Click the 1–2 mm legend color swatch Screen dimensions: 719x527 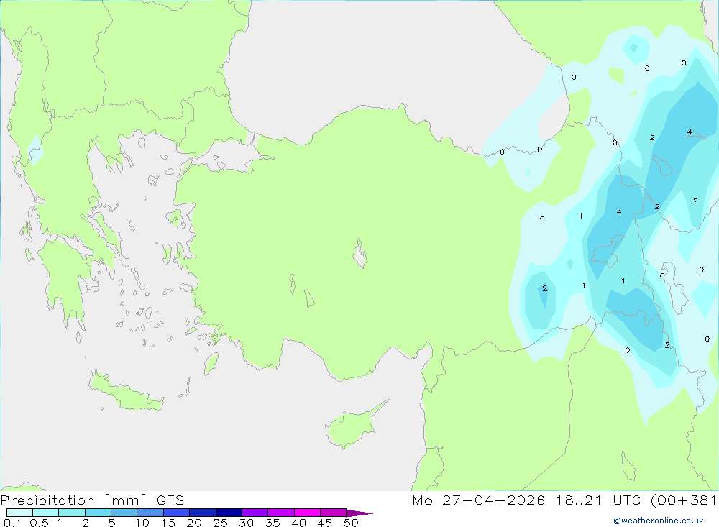point(72,513)
